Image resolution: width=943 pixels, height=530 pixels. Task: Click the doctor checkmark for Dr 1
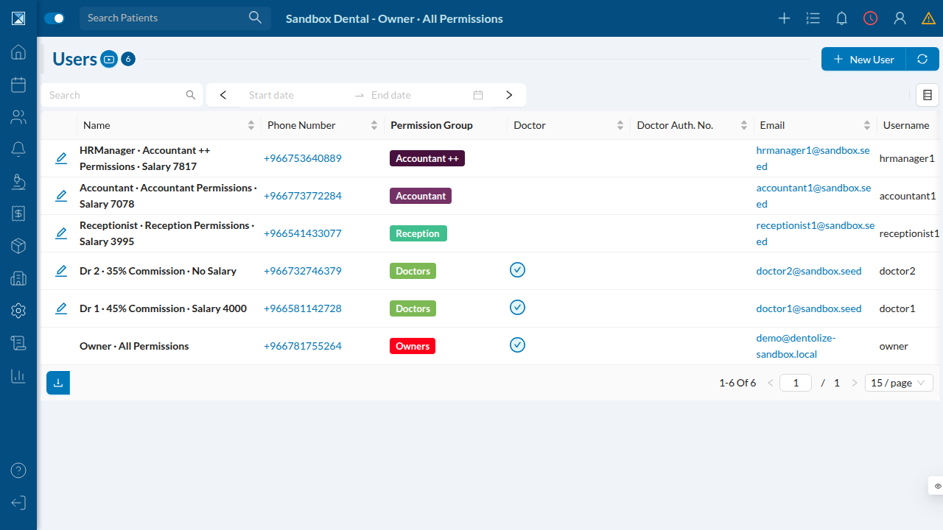(x=517, y=307)
